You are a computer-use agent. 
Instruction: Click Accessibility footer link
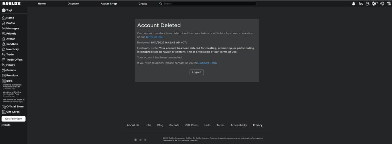238,125
